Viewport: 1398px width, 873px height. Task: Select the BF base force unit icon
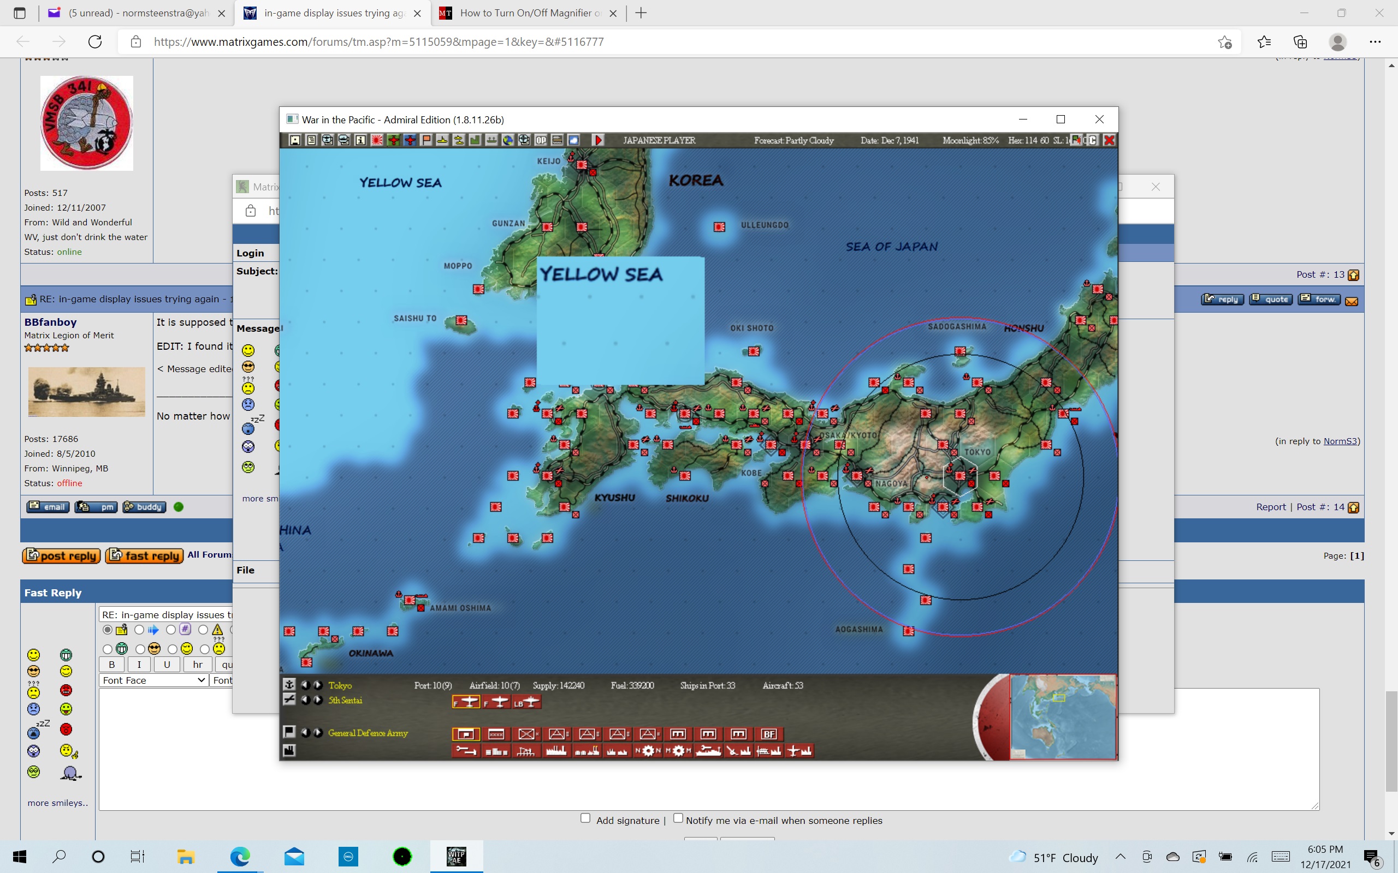[769, 734]
